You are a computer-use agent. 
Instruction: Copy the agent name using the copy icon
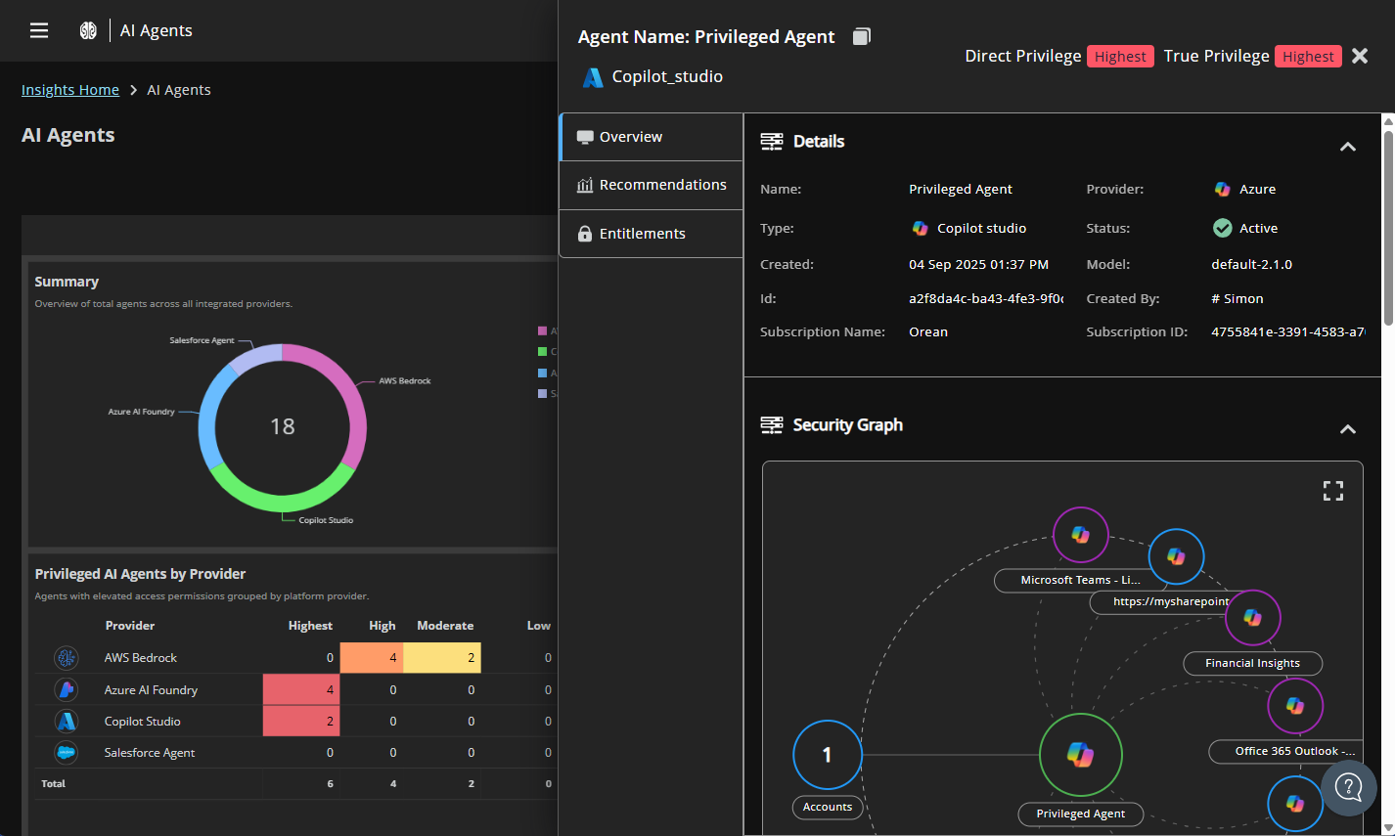pos(860,35)
